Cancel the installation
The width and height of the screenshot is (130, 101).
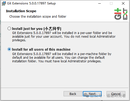tap(116, 94)
